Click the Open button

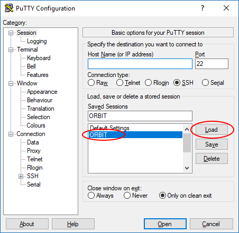coord(165,224)
